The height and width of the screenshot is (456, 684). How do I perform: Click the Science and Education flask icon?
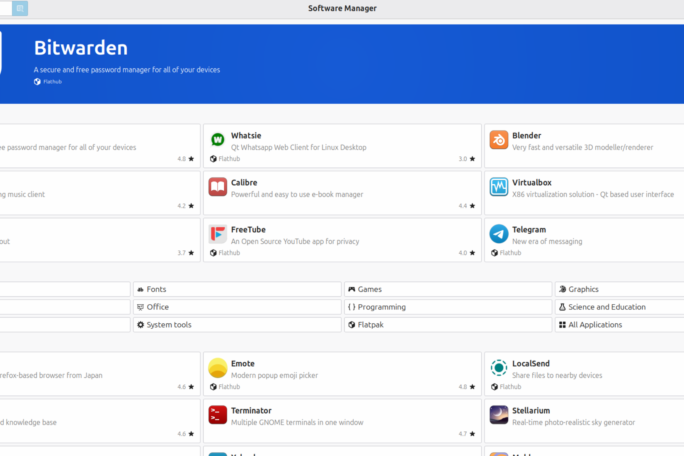pyautogui.click(x=563, y=307)
